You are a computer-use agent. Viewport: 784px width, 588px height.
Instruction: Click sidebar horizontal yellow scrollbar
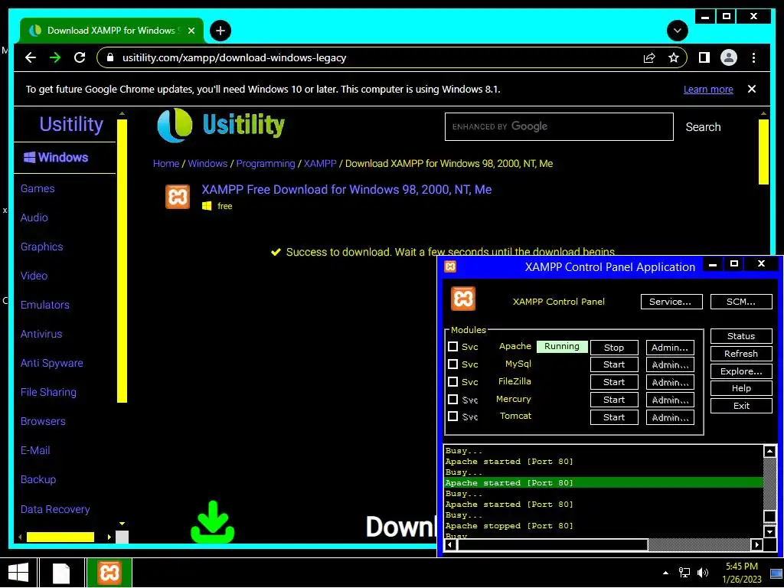pyautogui.click(x=60, y=537)
